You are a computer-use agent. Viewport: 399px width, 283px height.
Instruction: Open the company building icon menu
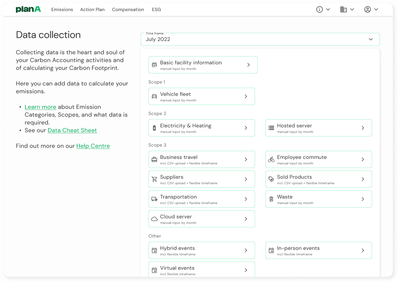(343, 9)
